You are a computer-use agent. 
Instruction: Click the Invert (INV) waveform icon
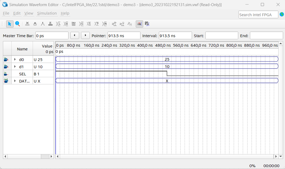click(x=74, y=24)
